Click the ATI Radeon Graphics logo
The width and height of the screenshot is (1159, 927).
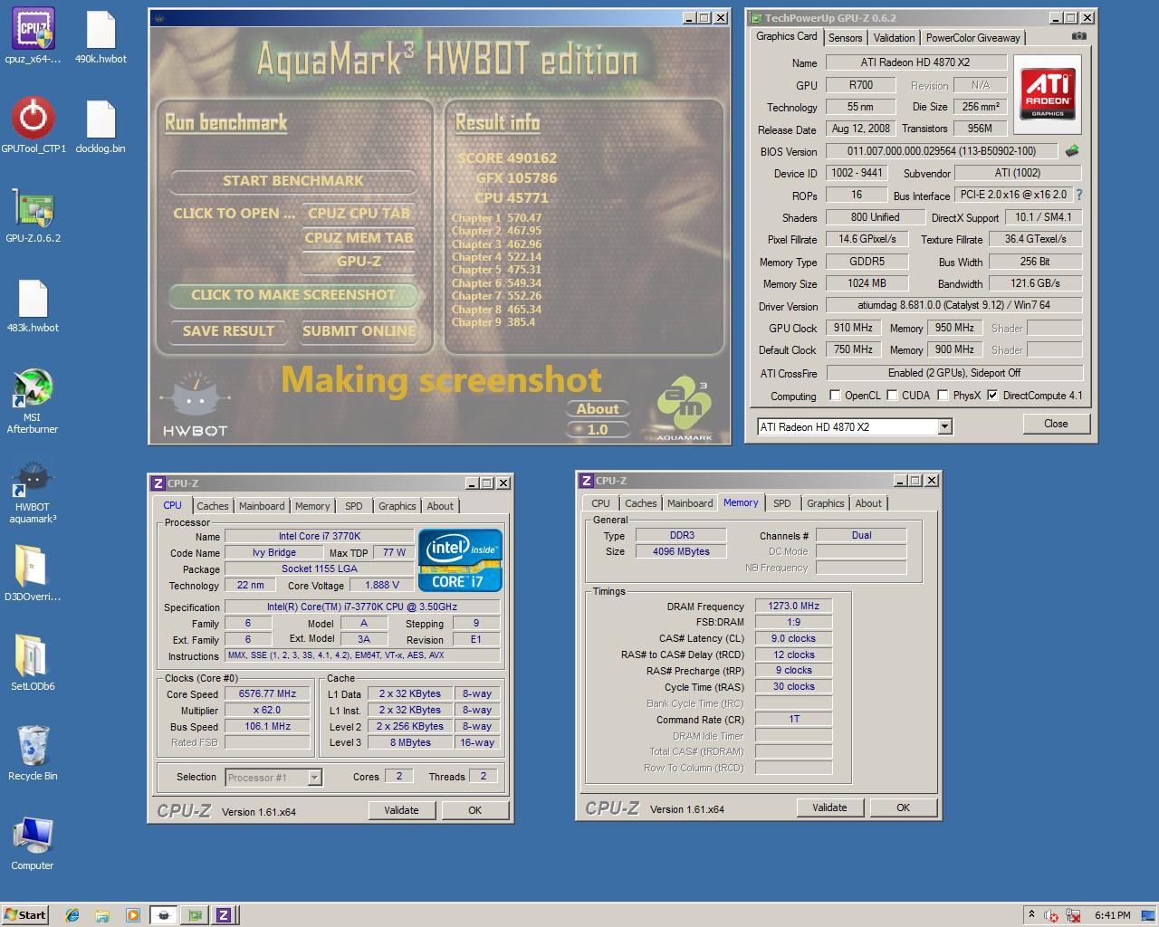(x=1047, y=94)
